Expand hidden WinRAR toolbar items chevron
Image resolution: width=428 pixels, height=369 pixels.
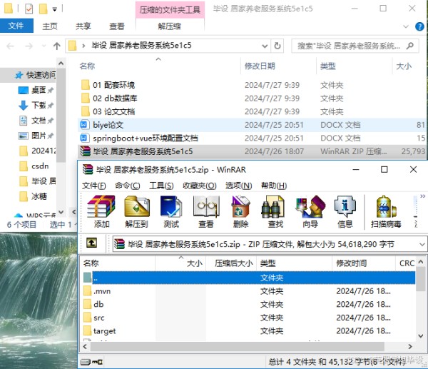click(x=422, y=196)
